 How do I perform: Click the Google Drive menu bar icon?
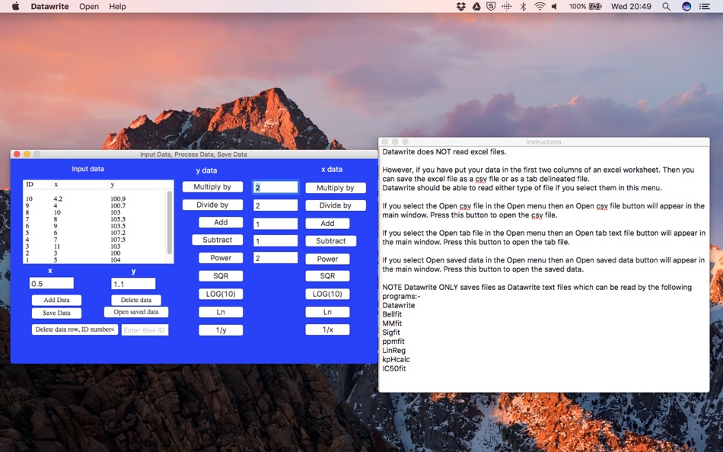coord(476,6)
